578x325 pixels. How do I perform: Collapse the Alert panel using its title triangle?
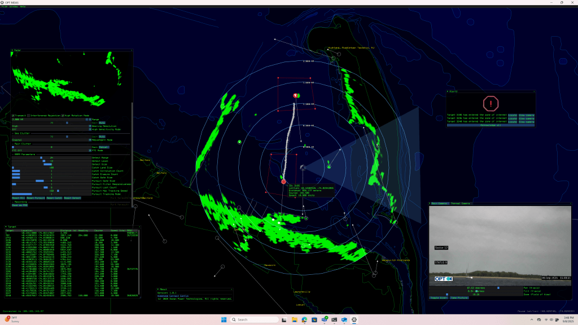448,90
